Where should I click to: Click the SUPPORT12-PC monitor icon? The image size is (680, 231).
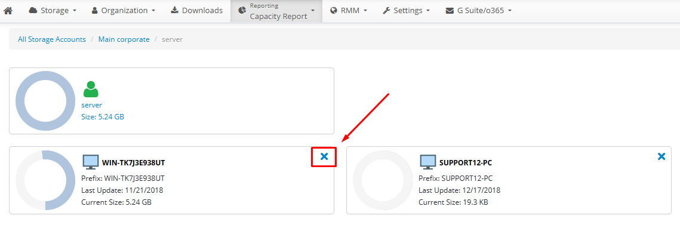(x=428, y=162)
